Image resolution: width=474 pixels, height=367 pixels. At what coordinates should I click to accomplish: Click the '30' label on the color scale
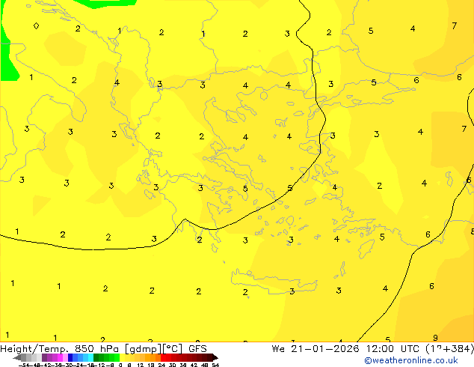(172, 365)
